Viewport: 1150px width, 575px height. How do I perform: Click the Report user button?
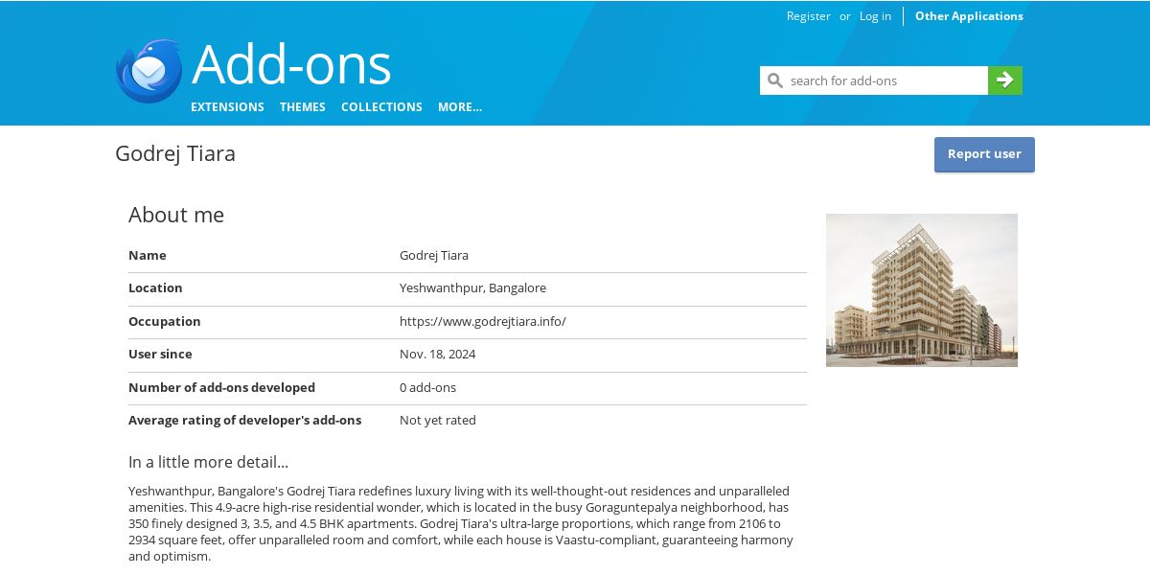click(984, 154)
